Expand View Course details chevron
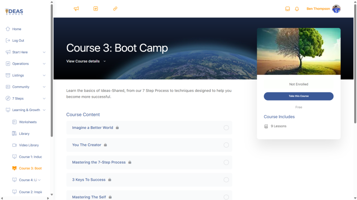The height and width of the screenshot is (200, 357). click(105, 61)
